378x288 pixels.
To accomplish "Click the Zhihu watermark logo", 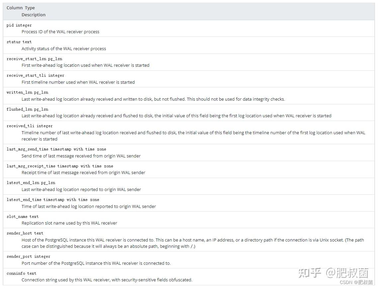I will click(x=333, y=273).
